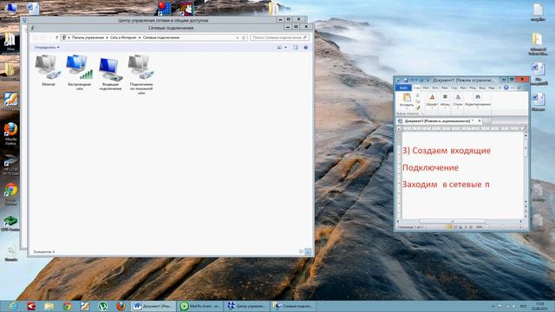Open the Вид ribbon tab in Word
Screen dimensions: 555x312
click(482, 88)
